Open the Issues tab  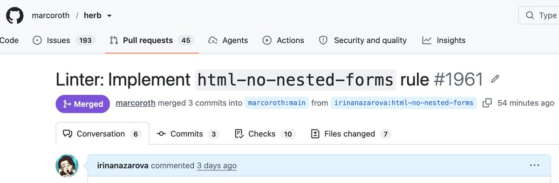(x=64, y=40)
